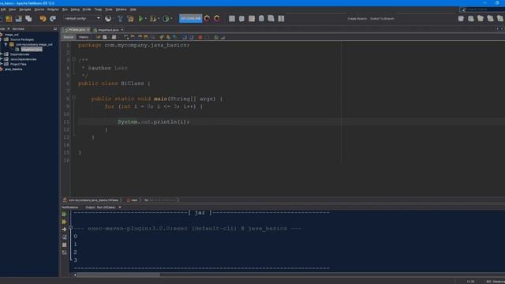
Task: Open the Run Project dropdown arrow
Action: pos(145,19)
